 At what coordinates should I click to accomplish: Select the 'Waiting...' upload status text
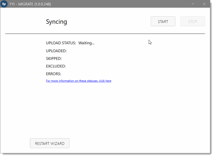click(86, 43)
